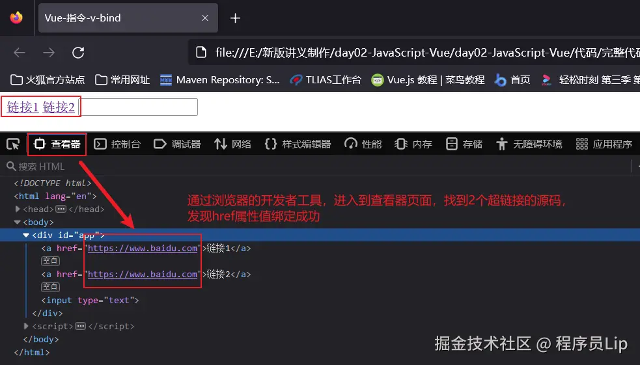
Task: Click the first href baidu URL for 链接1
Action: 143,249
